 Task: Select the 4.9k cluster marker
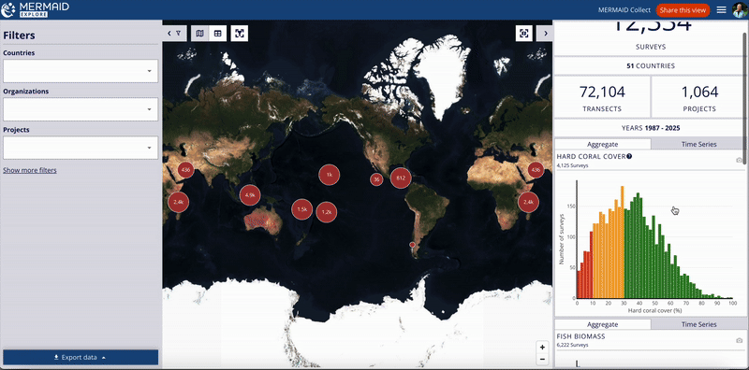pyautogui.click(x=250, y=195)
